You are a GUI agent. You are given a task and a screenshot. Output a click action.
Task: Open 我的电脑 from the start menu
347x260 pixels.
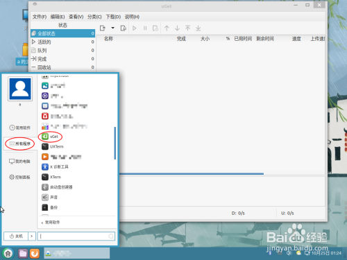20,161
